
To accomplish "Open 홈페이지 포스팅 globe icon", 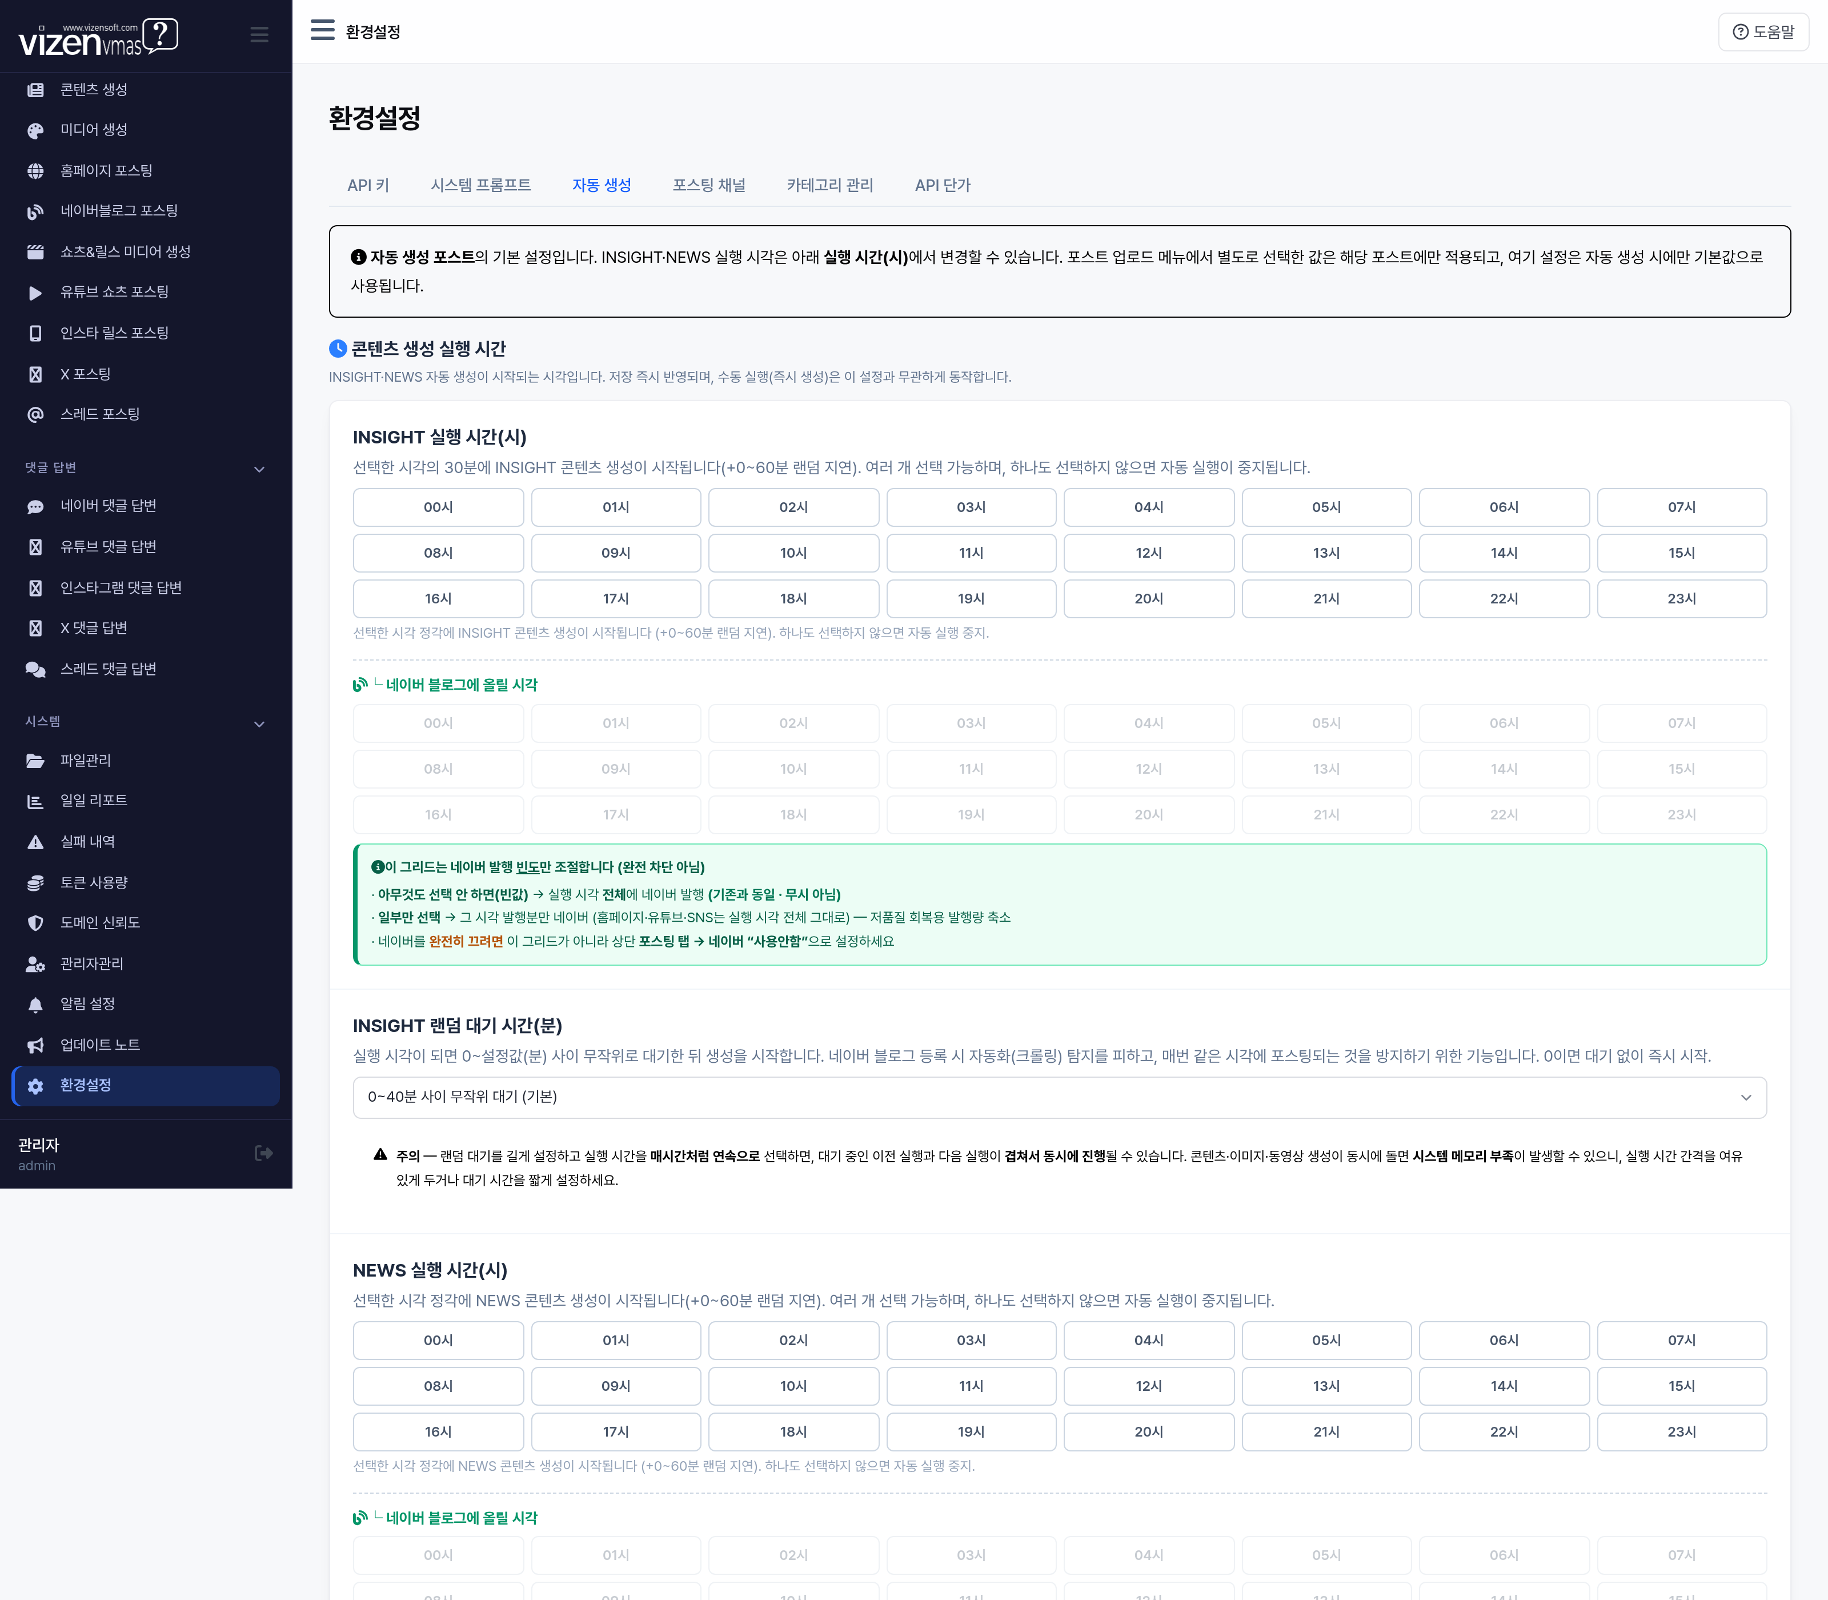I will (35, 170).
